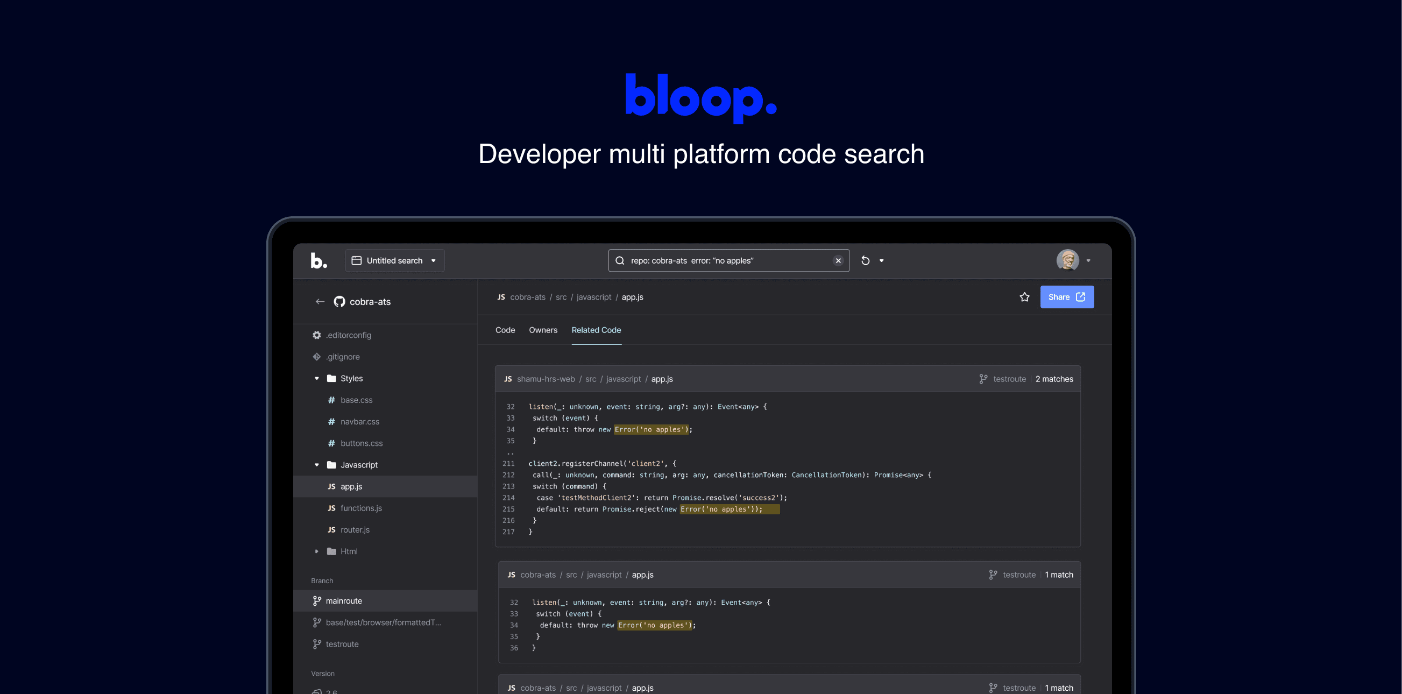Open the search history dropdown arrow

[882, 260]
